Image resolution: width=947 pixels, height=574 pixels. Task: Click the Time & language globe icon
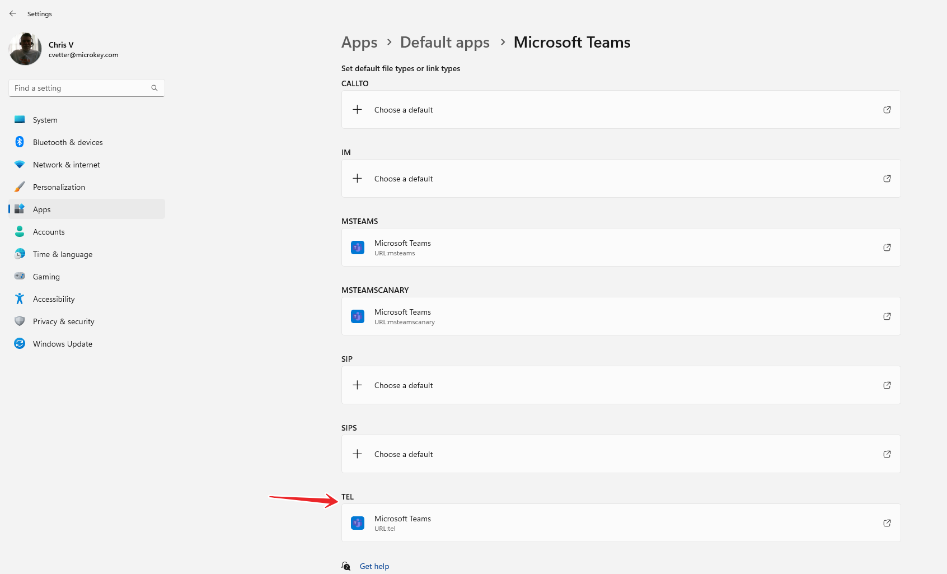click(x=20, y=254)
